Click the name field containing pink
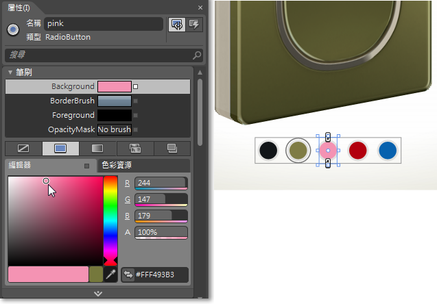This screenshot has width=437, height=304. [x=104, y=24]
